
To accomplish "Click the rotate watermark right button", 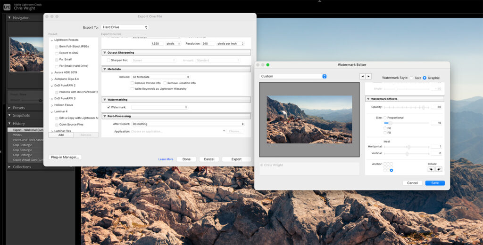I will tap(439, 169).
